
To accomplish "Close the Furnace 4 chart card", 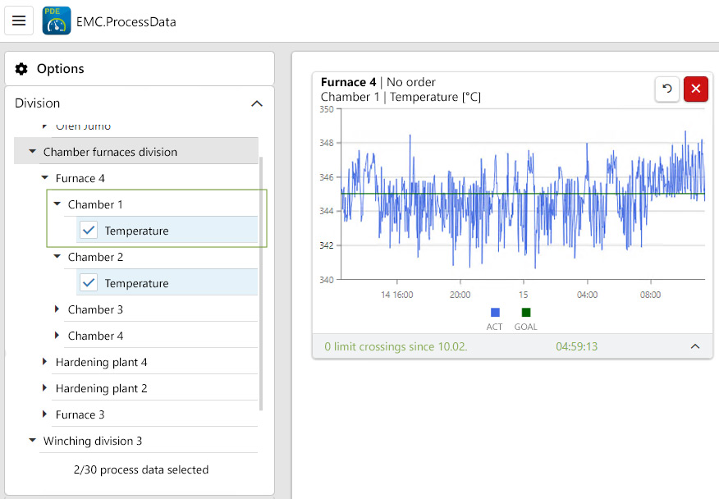I will point(696,89).
